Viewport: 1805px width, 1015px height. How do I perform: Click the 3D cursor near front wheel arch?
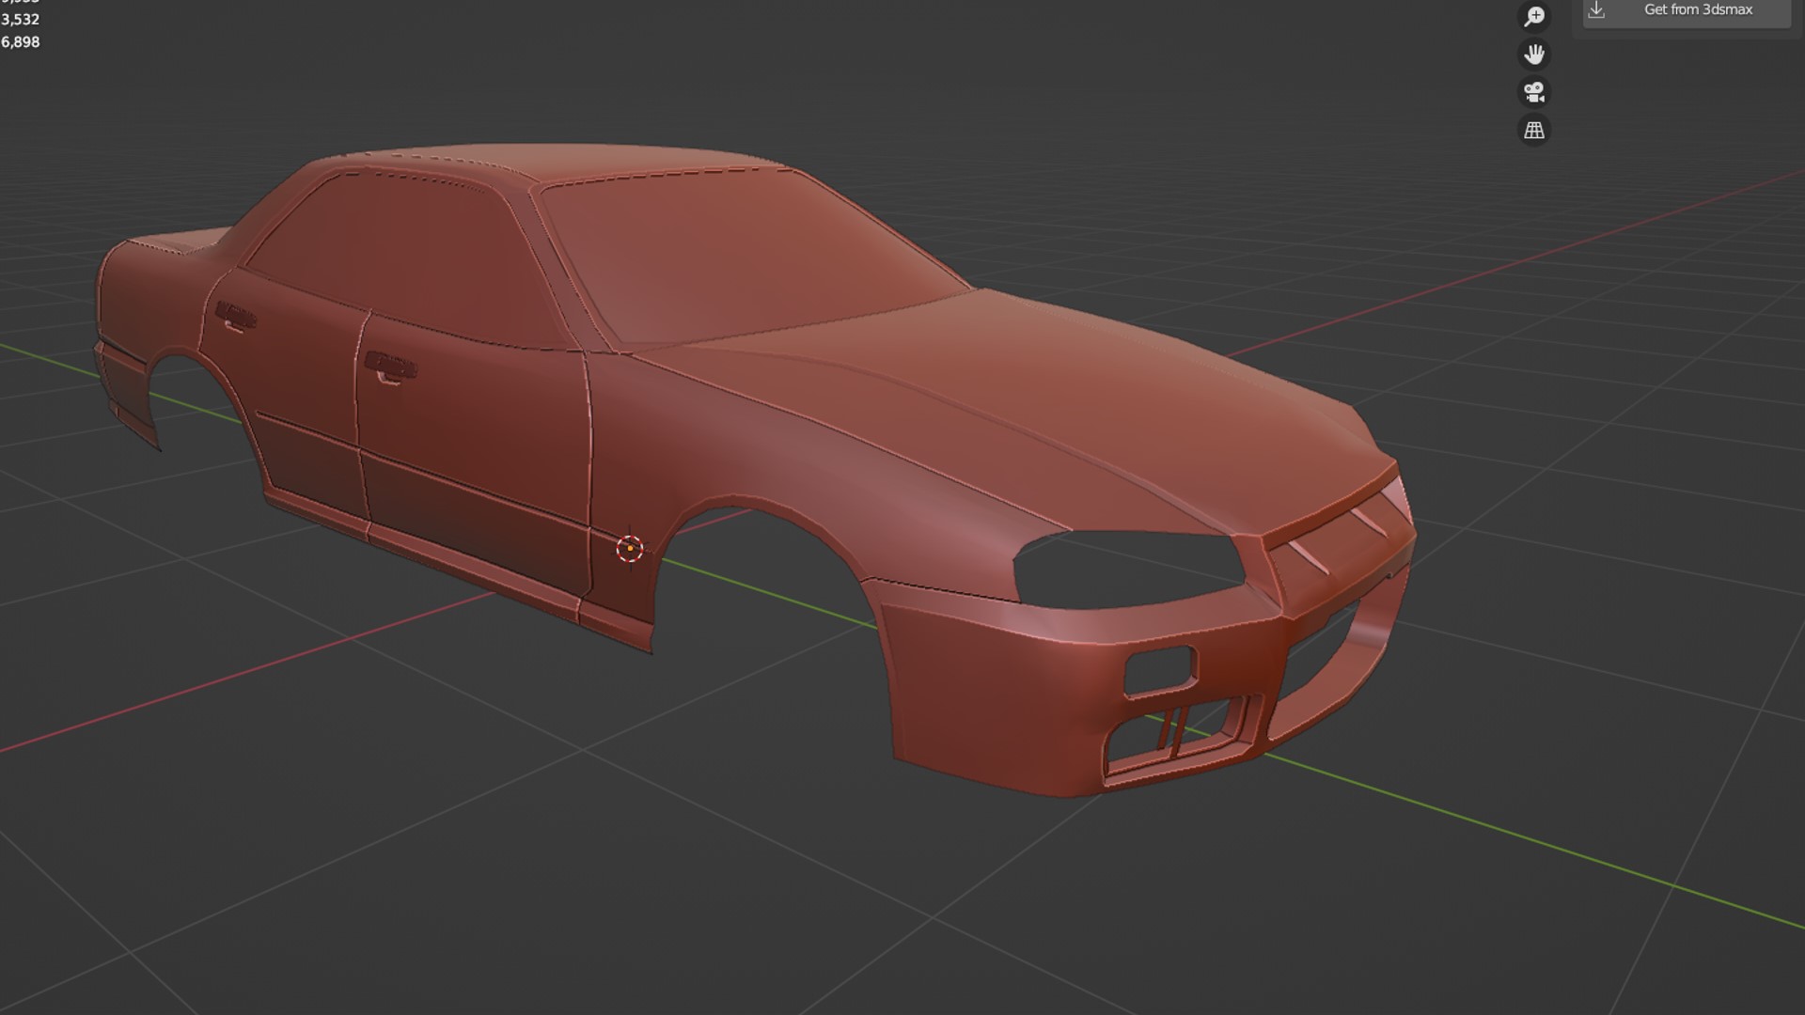[630, 549]
